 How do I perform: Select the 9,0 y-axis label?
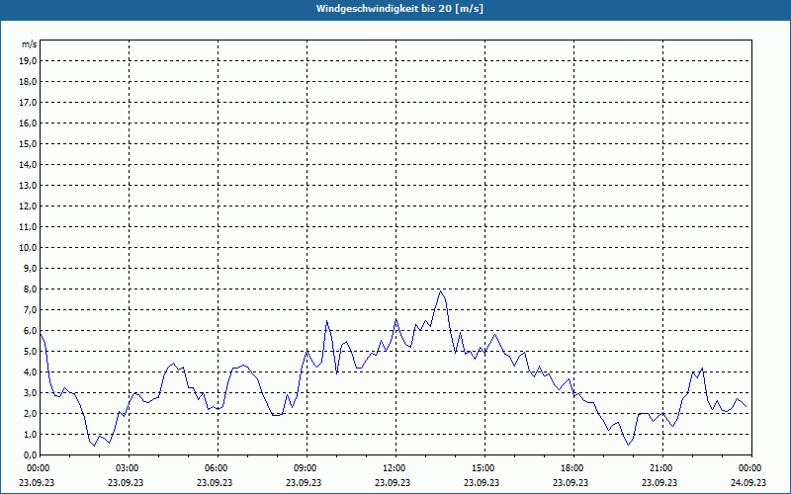coord(30,268)
